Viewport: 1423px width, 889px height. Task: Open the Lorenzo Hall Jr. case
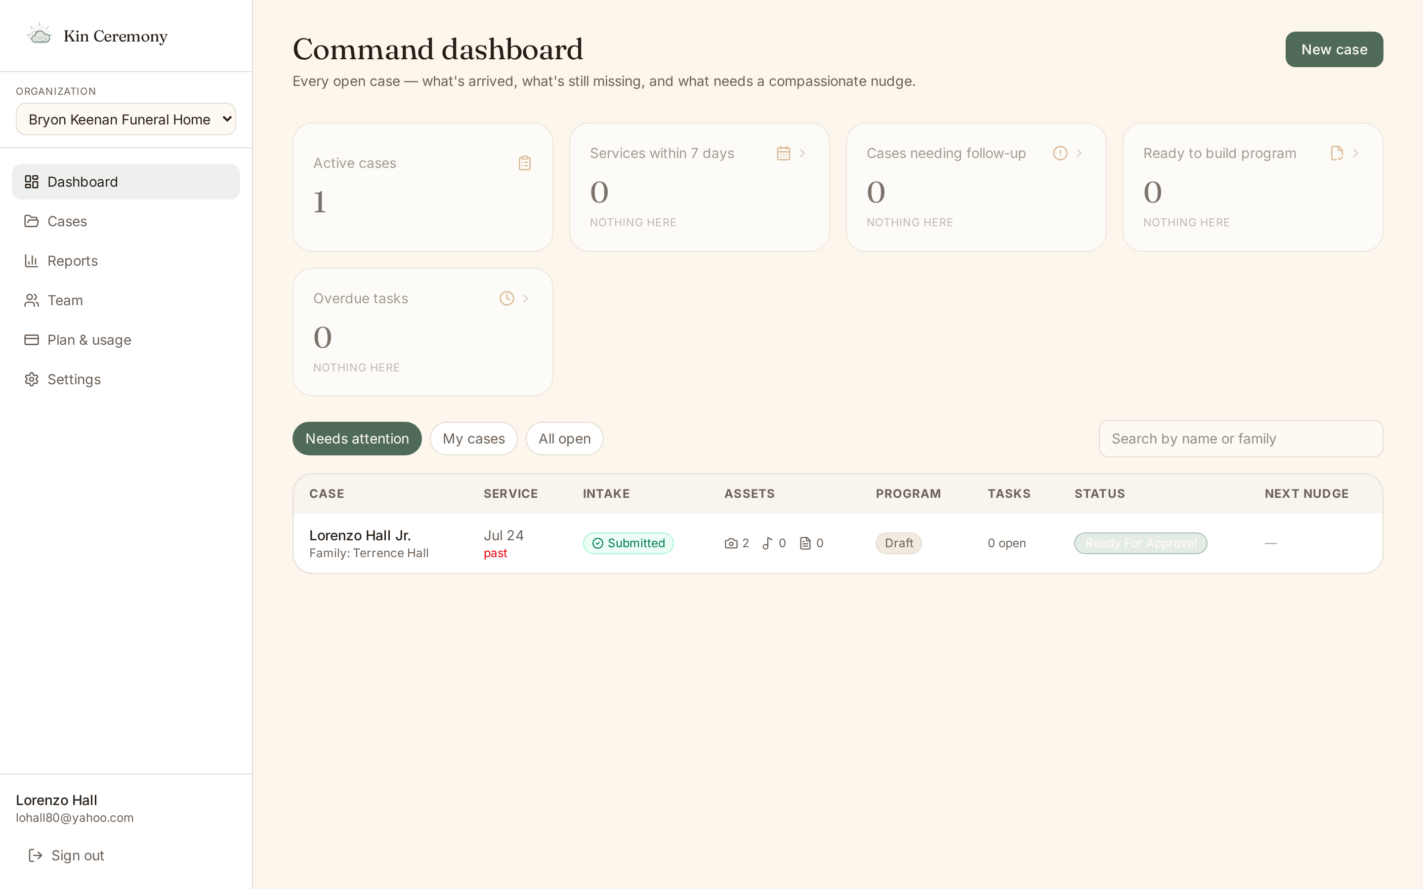[x=360, y=535]
